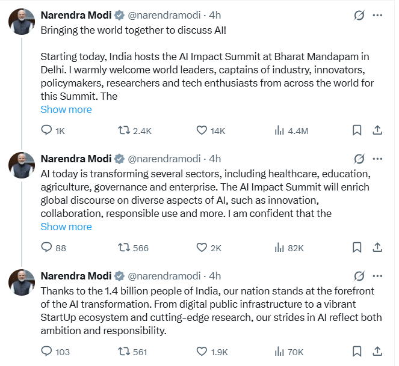View analytics of 70K views tweet
The height and width of the screenshot is (366, 399).
click(279, 352)
